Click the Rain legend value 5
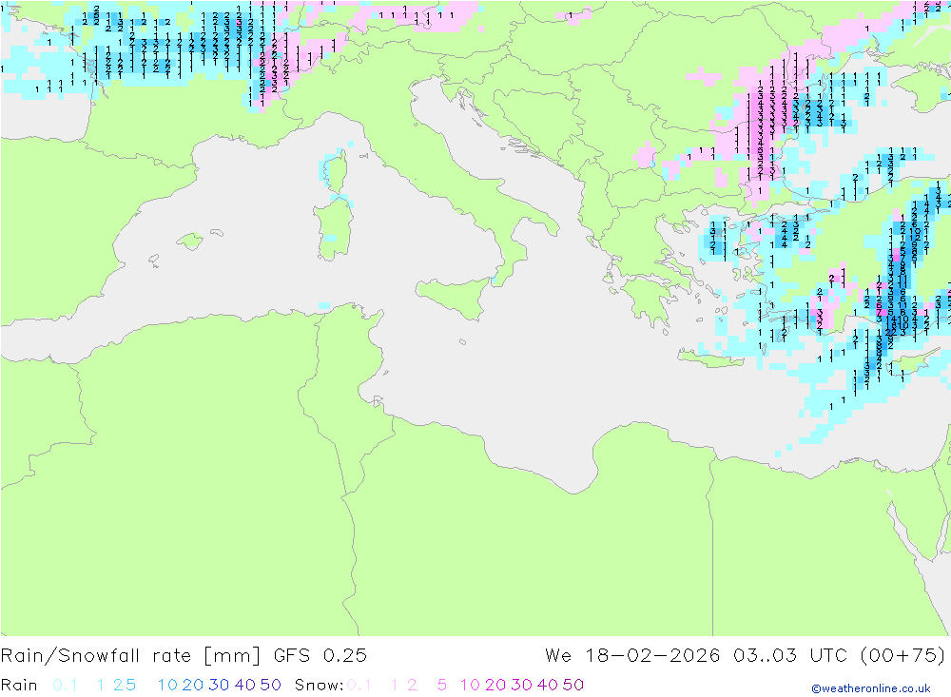Viewport: 951px width, 697px height. coord(130,685)
